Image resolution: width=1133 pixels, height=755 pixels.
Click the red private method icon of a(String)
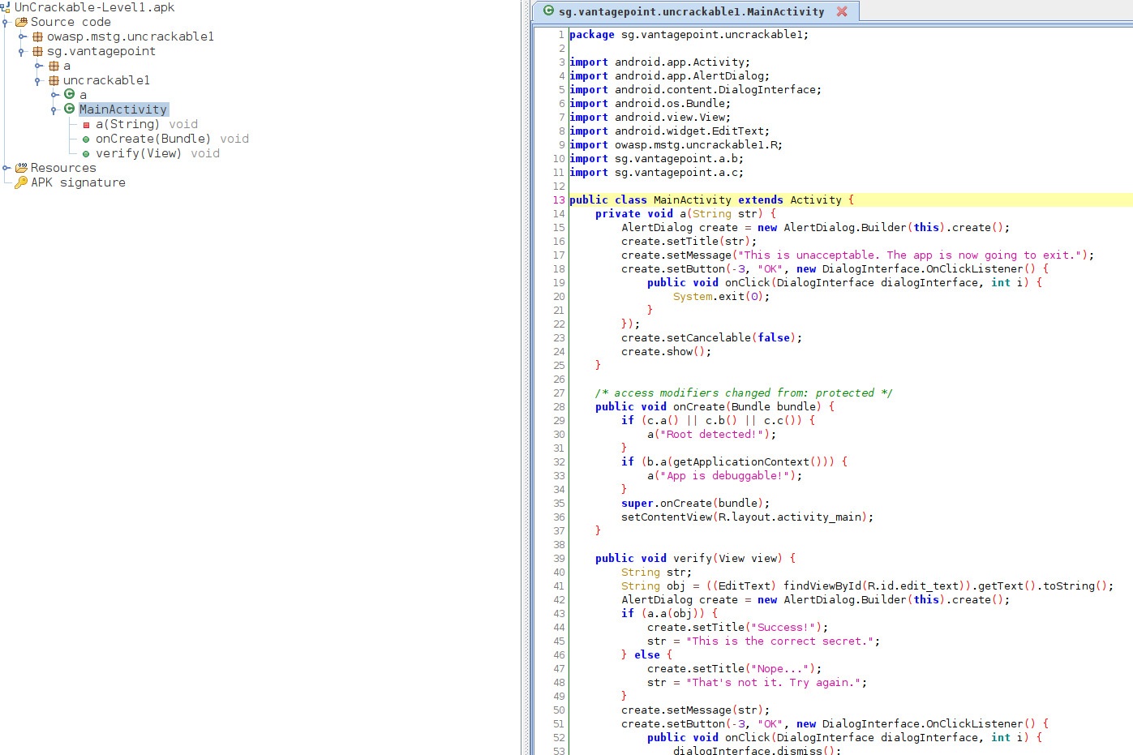pyautogui.click(x=86, y=125)
